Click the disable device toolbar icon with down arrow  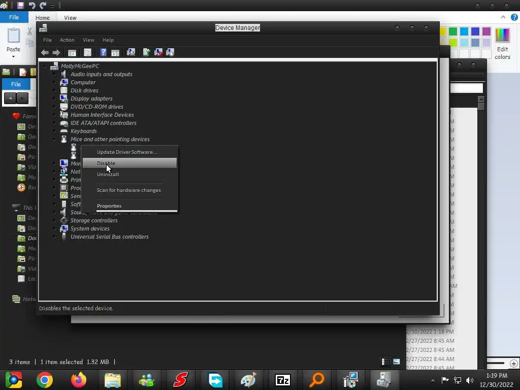pyautogui.click(x=170, y=52)
